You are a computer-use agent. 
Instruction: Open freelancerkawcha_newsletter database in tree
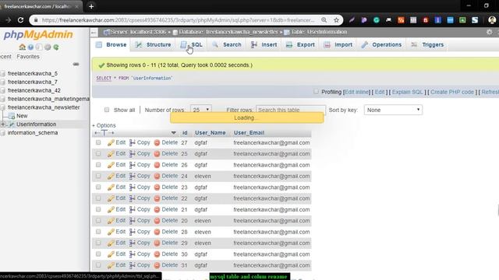point(44,107)
